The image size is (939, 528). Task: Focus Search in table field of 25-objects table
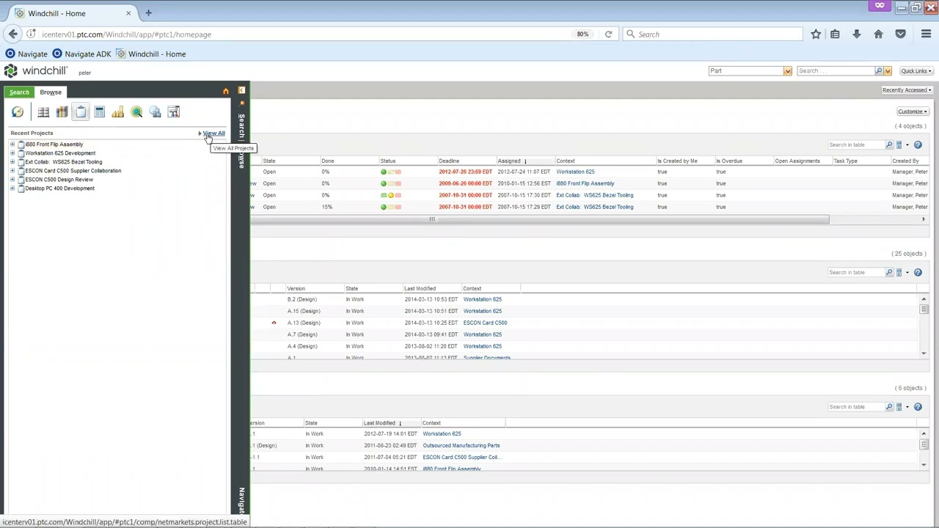[x=855, y=273]
